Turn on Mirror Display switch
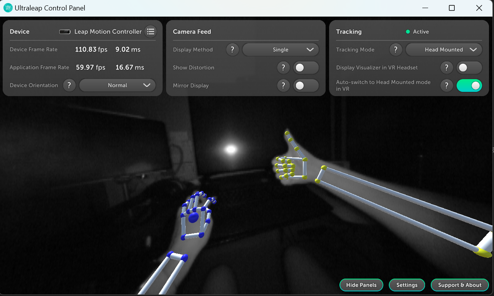The height and width of the screenshot is (296, 494). coord(306,86)
